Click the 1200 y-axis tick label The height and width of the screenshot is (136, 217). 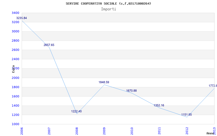(x=15, y=115)
